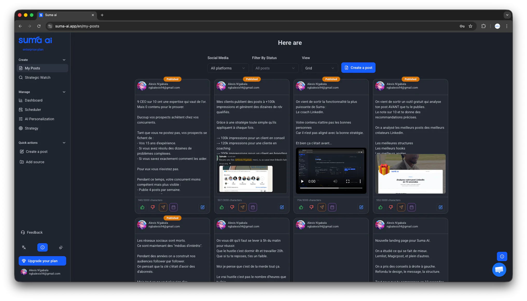
Task: Enter fullscreen on the post video
Action: 348,181
